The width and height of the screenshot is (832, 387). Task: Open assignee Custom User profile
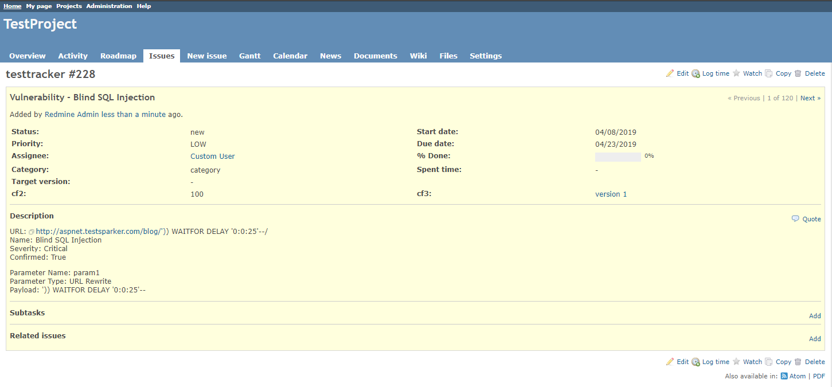click(212, 156)
